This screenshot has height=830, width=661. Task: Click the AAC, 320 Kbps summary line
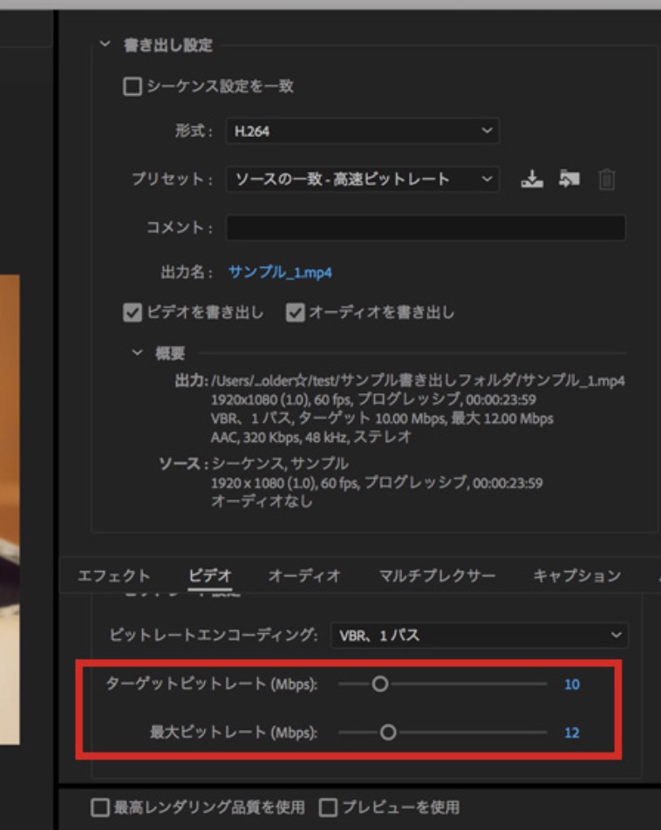pos(311,438)
